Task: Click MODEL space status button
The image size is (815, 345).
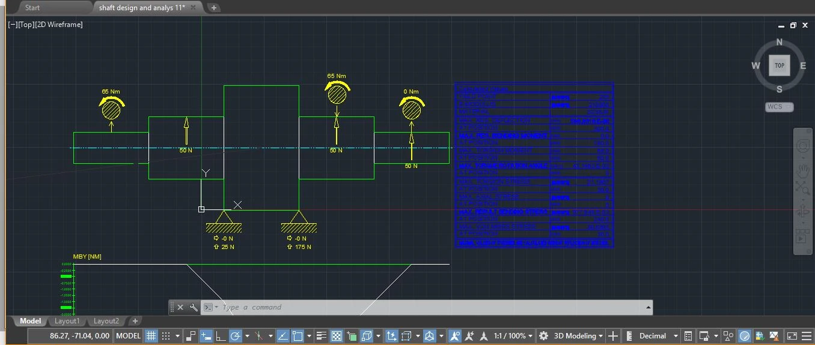Action: click(128, 336)
